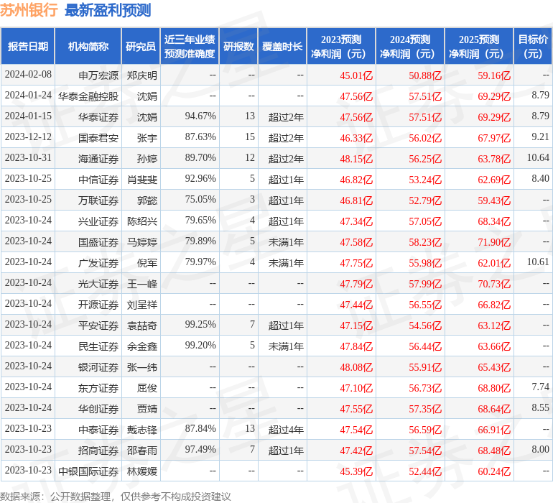Click the 苏州银行 title text
Viewport: 553px width, 503px height.
29,10
